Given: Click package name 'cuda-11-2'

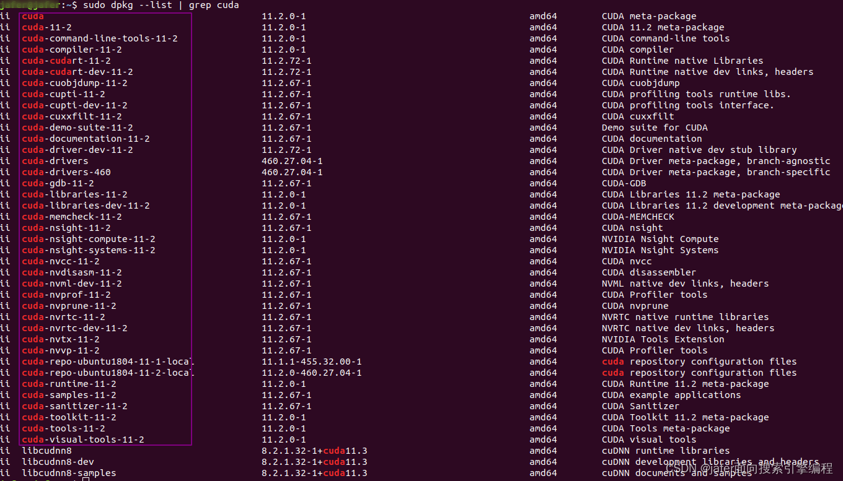Looking at the screenshot, I should 46,27.
